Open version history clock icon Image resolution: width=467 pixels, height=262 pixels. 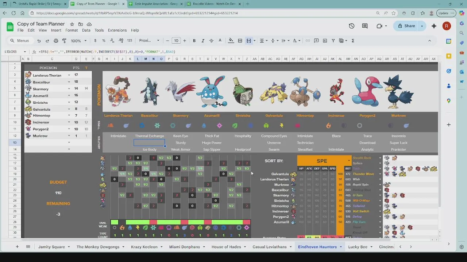click(x=351, y=26)
